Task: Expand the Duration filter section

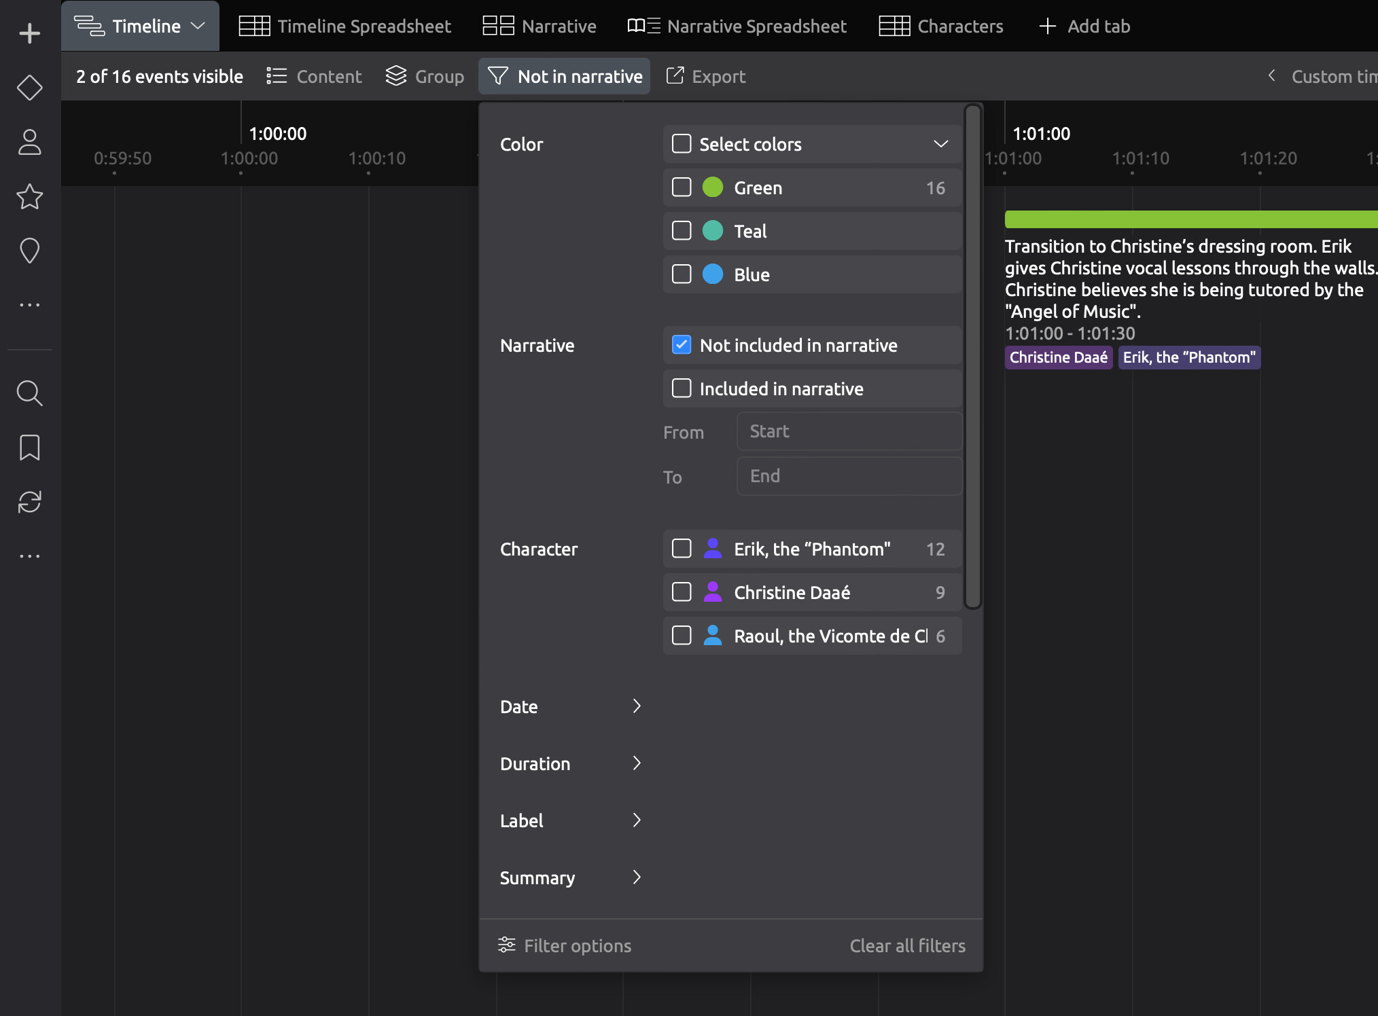Action: (571, 763)
